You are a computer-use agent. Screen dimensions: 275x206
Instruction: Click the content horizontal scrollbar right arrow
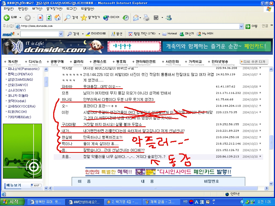pos(267,188)
